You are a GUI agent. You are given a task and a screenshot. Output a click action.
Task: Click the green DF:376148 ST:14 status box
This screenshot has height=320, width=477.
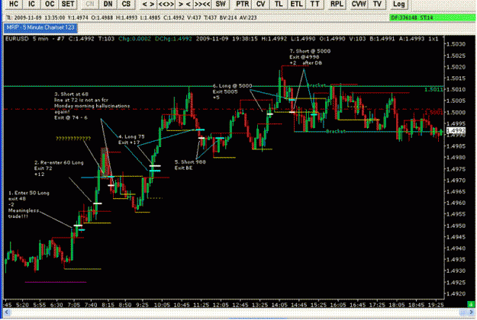[432, 18]
